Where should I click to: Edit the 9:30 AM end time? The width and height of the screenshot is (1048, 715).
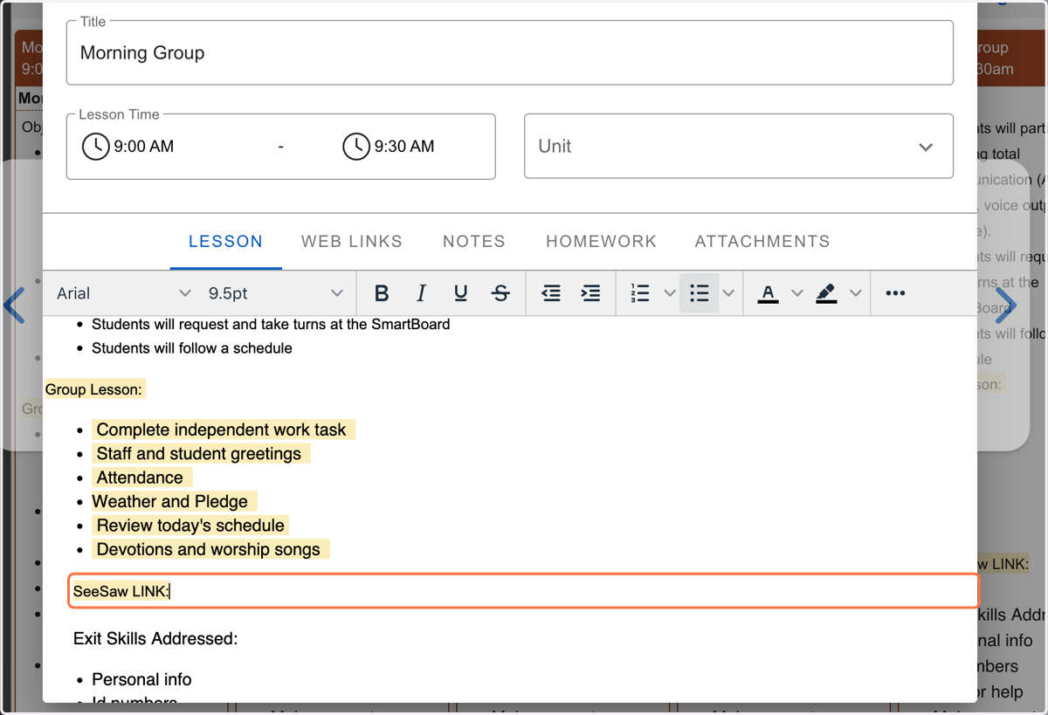404,147
